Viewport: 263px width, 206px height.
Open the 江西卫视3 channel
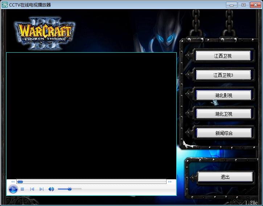coord(223,75)
